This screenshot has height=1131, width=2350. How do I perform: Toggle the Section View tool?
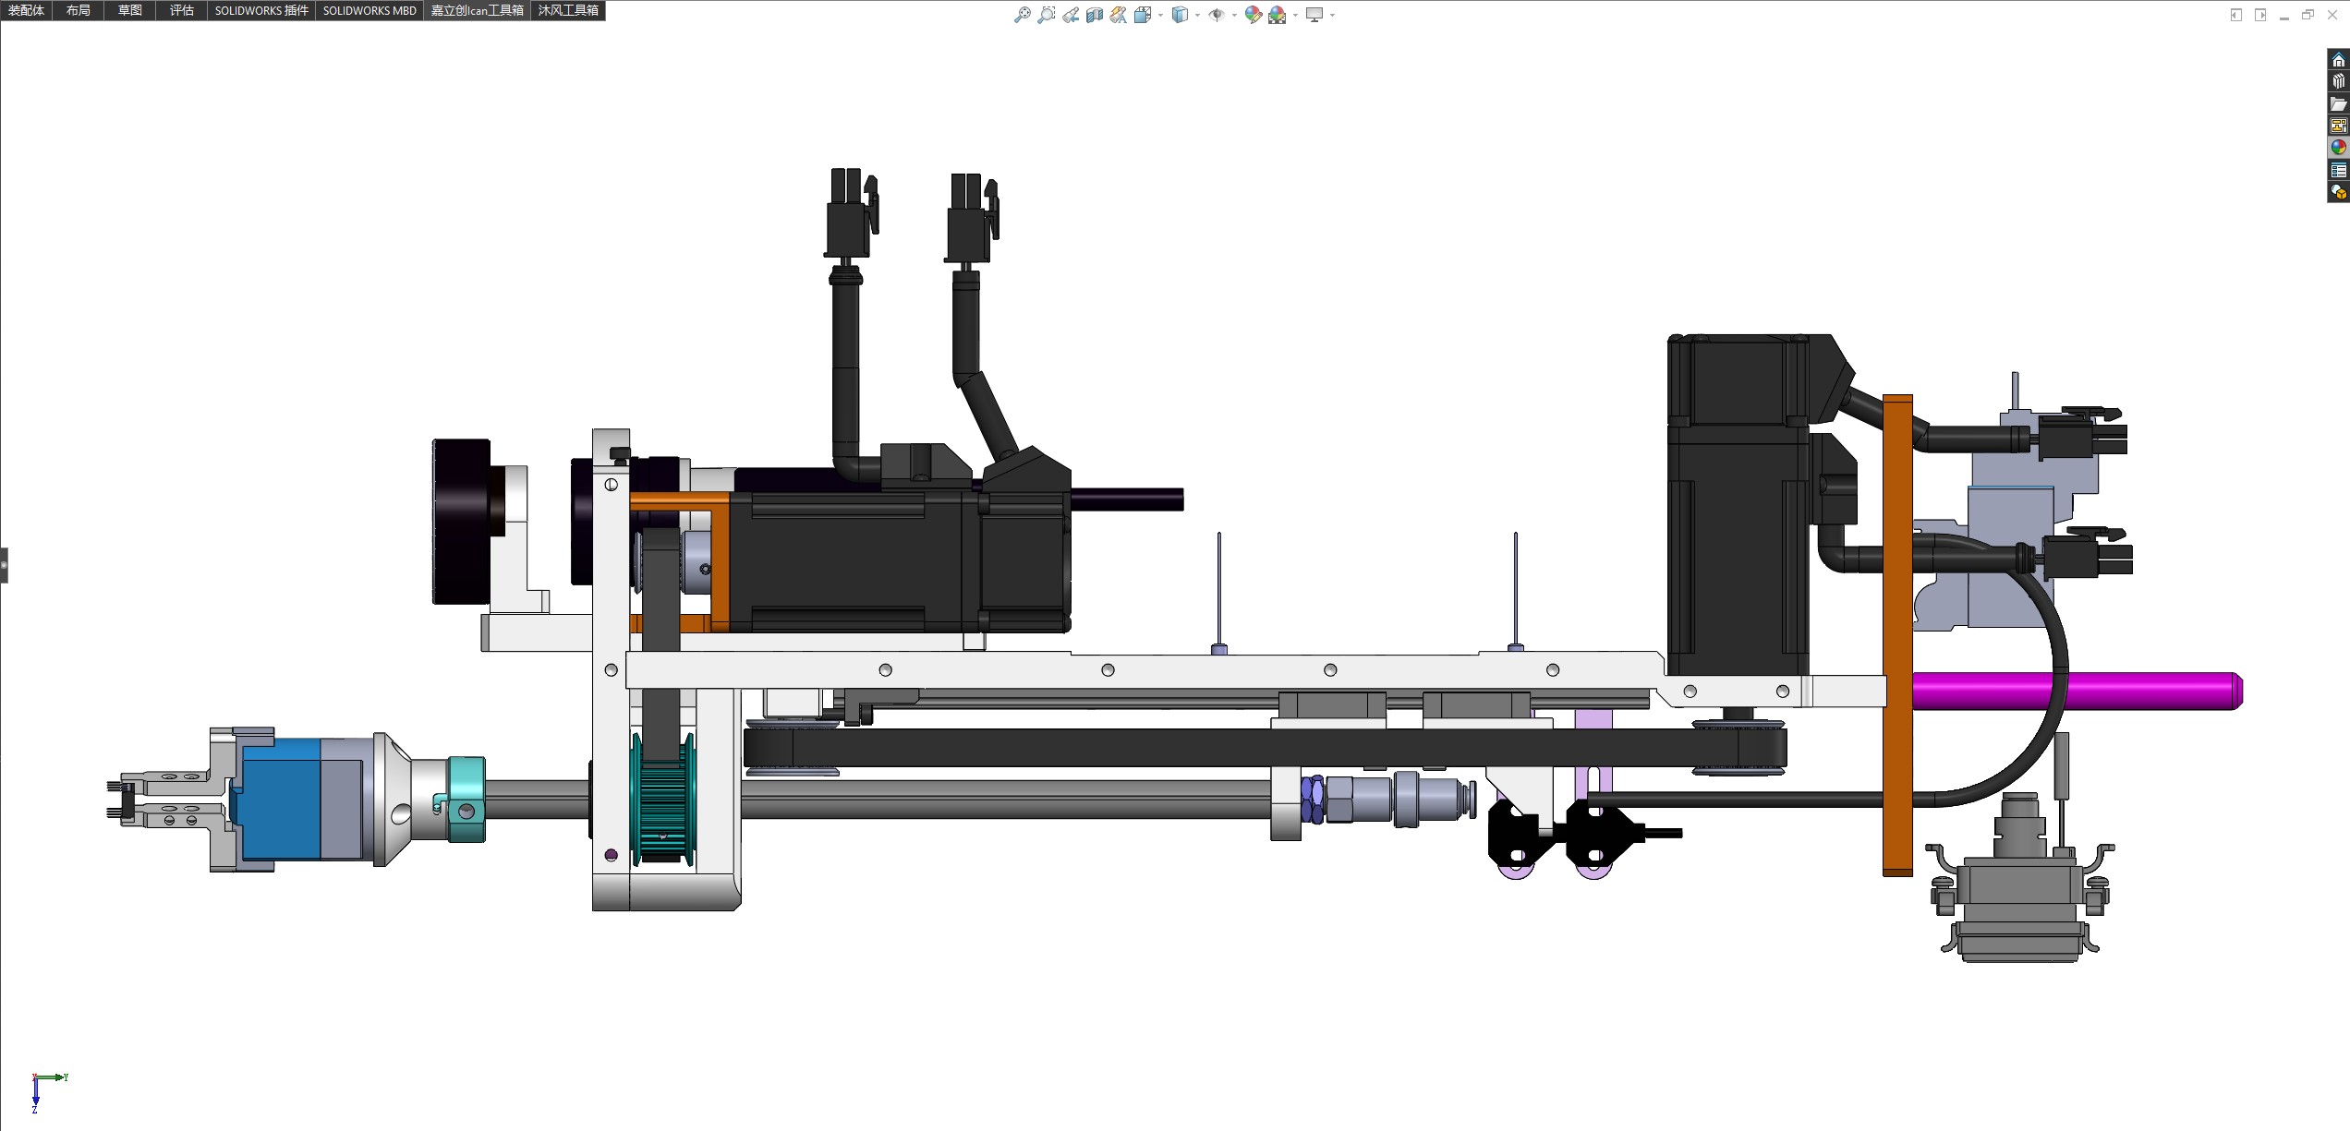(1095, 15)
